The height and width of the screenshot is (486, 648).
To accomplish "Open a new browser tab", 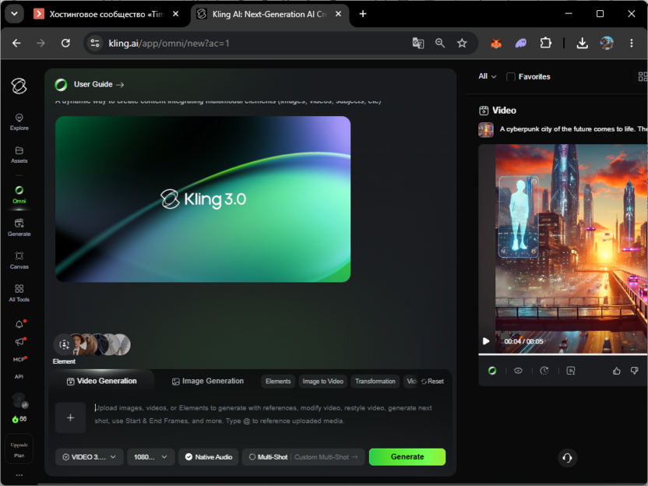I will 363,14.
